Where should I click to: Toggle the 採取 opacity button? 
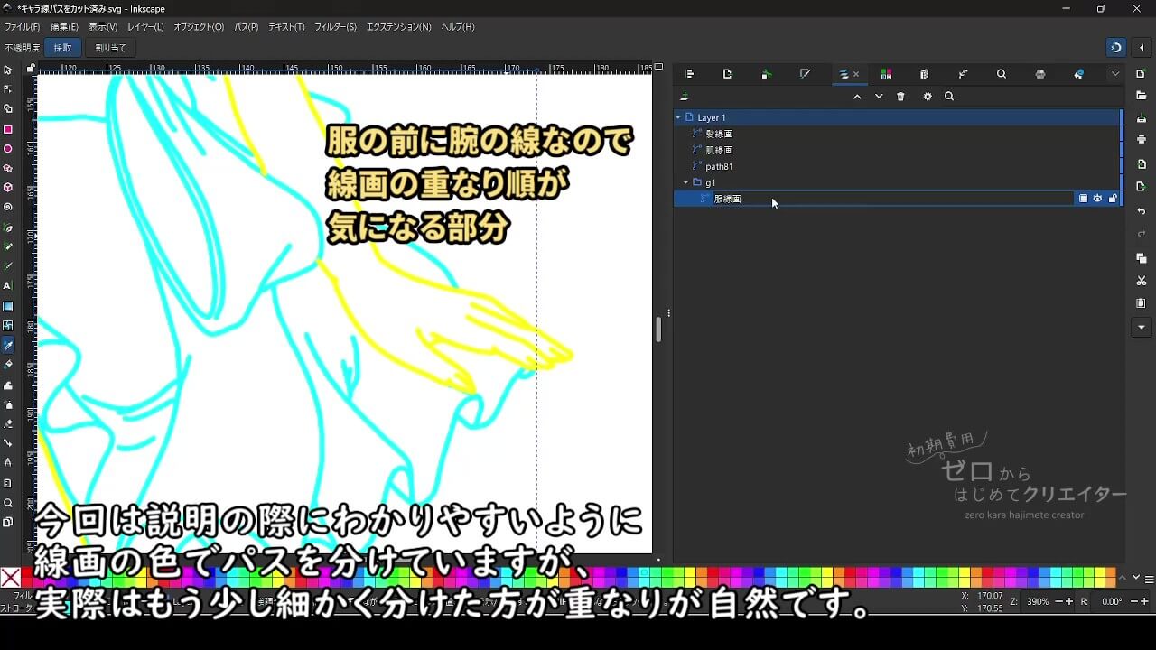tap(62, 48)
